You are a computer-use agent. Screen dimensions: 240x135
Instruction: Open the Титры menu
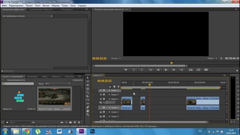[65, 6]
